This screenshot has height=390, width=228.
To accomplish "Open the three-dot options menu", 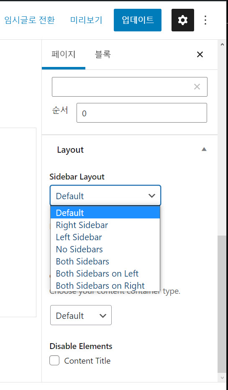I will point(205,20).
